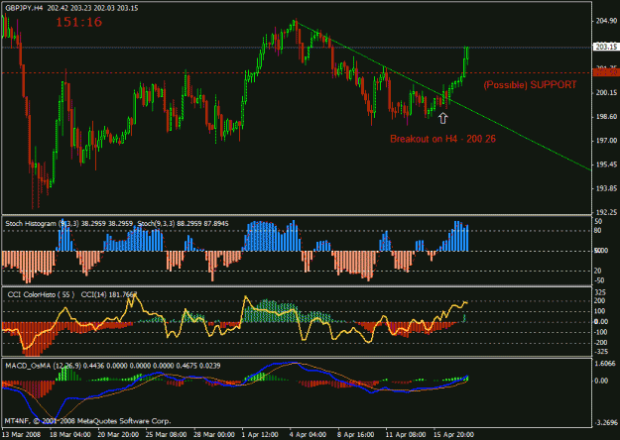Viewport: 620px width, 440px height.
Task: Click the -200 level on CCI scale
Action: click(600, 343)
